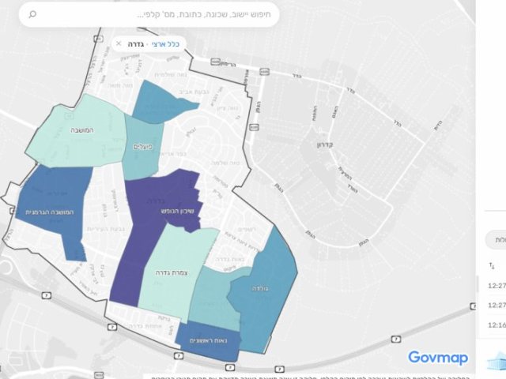506x379 pixels.
Task: Select the גדרה breadcrumb label
Action: pos(135,44)
